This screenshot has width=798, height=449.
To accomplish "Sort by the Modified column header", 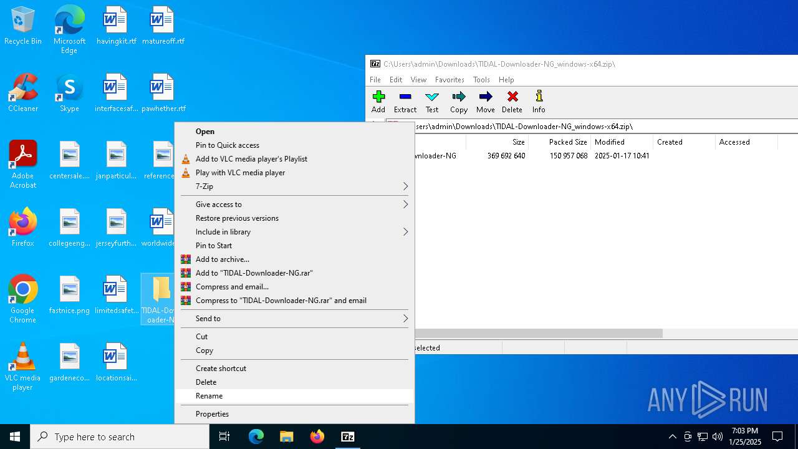I will [x=622, y=142].
